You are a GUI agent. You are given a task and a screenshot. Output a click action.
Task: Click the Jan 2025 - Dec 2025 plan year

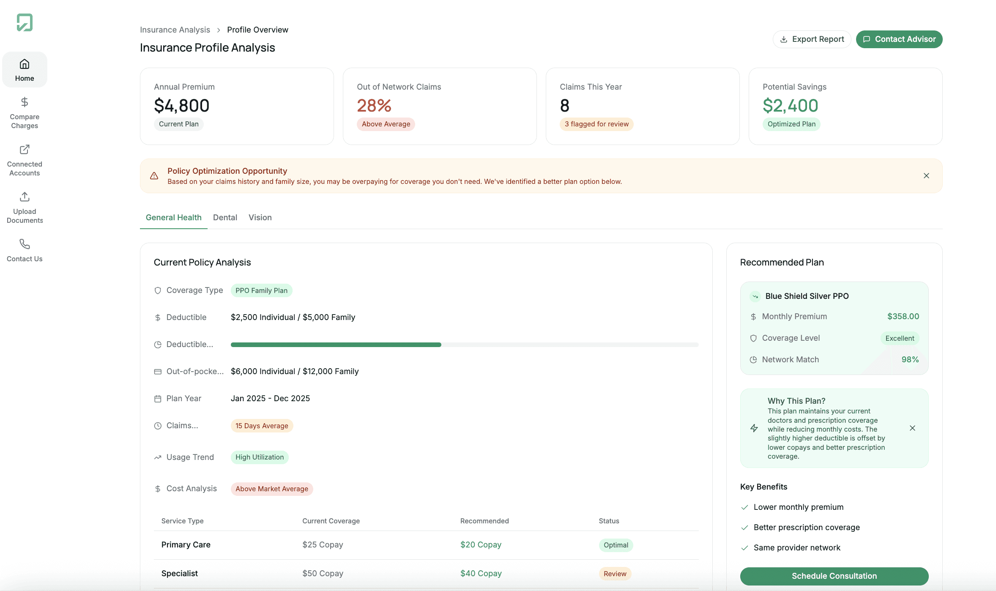point(270,399)
